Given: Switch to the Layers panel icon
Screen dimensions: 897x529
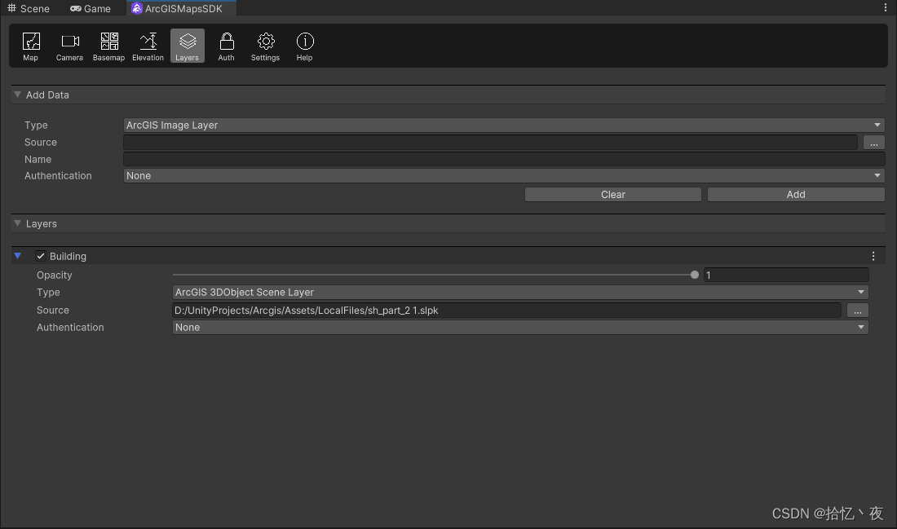Looking at the screenshot, I should [187, 46].
